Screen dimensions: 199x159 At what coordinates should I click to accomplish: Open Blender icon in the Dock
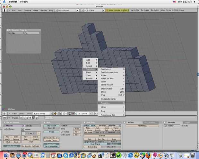click(x=161, y=155)
